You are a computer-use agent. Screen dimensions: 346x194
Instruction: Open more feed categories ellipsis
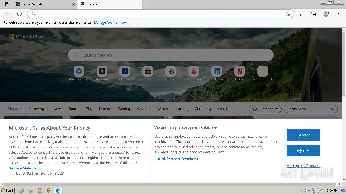click(x=240, y=109)
